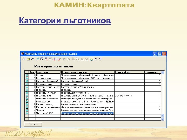The width and height of the screenshot is (187, 140).
Task: Click the window title bar document icon
Action: (x=22, y=54)
